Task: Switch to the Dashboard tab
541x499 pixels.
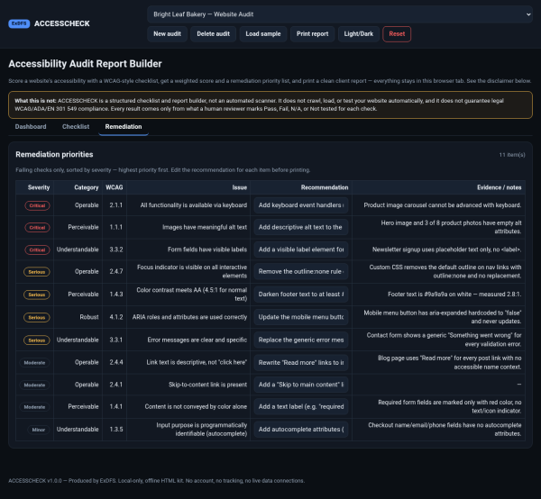Action: pyautogui.click(x=31, y=127)
